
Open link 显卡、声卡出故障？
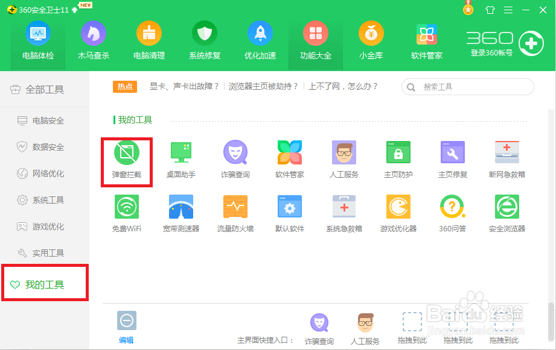click(x=184, y=86)
